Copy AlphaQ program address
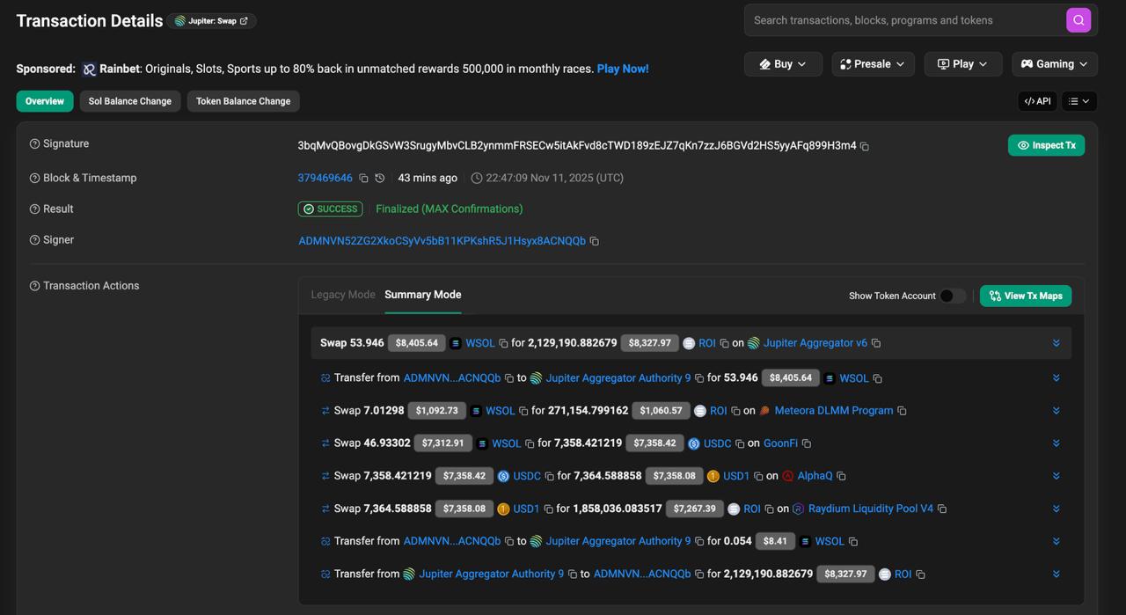Viewport: 1126px width, 615px height. click(x=841, y=476)
